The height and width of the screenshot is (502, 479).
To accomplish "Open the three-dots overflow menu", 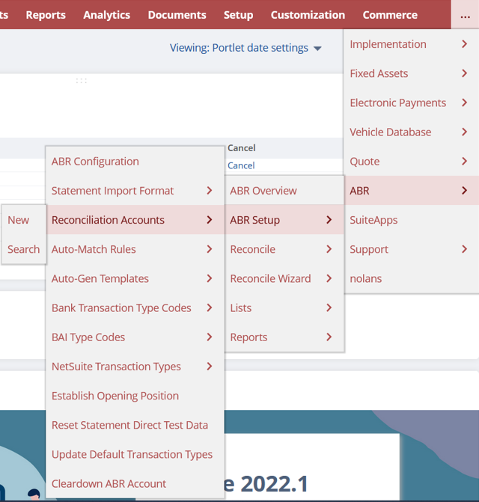I will (465, 15).
